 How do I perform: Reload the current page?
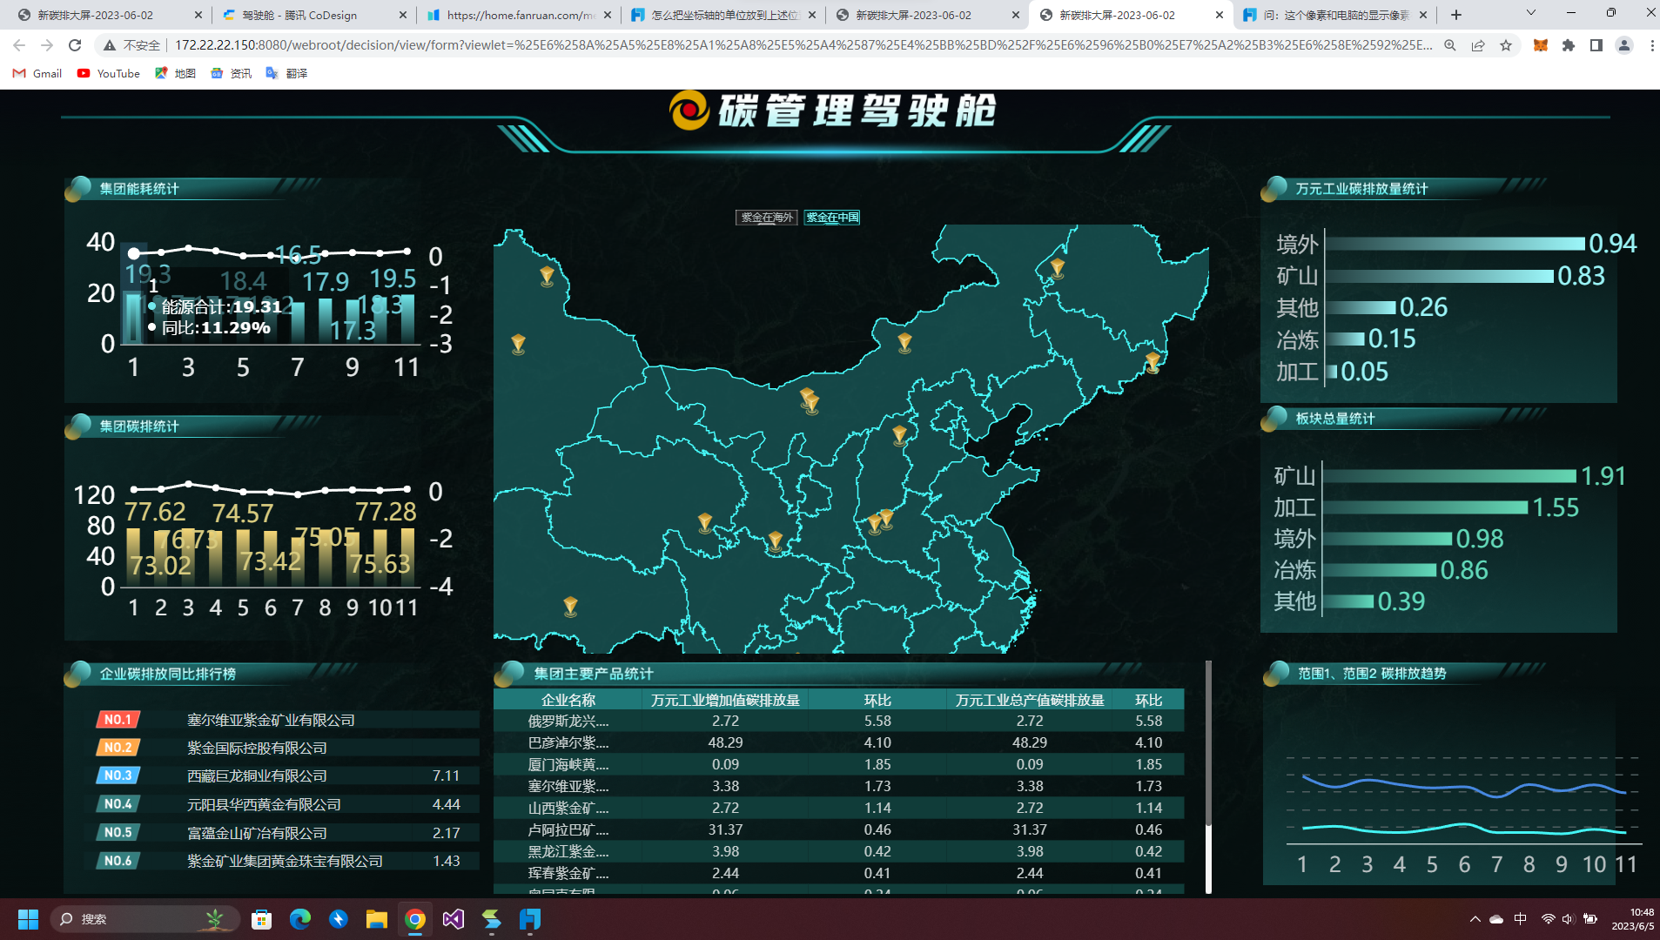coord(75,45)
